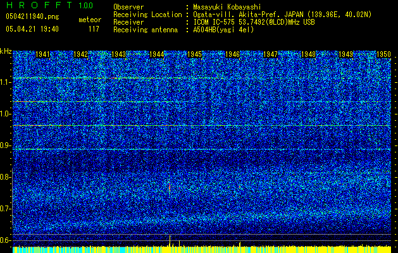Click the HROFFT 1.0.0 title text
Screen dimensions: 398x253
tap(49, 5)
